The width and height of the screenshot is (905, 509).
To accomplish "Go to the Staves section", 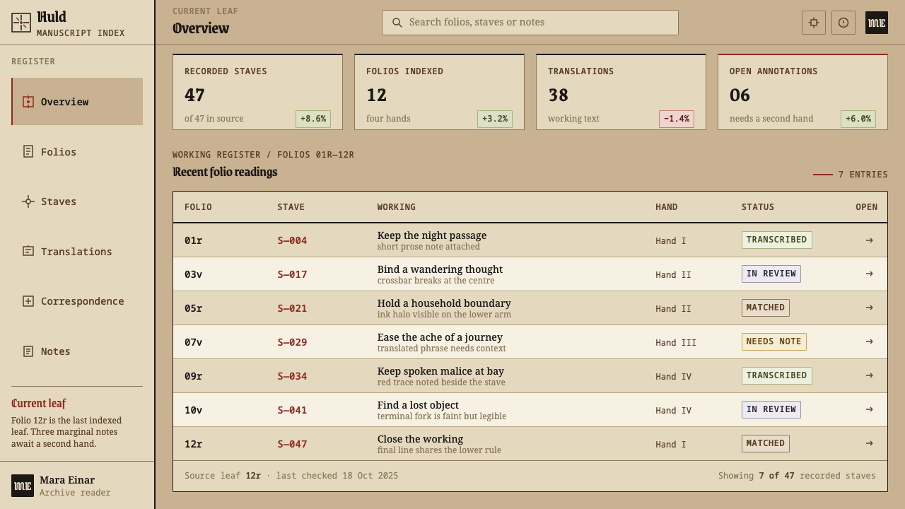I will (77, 201).
